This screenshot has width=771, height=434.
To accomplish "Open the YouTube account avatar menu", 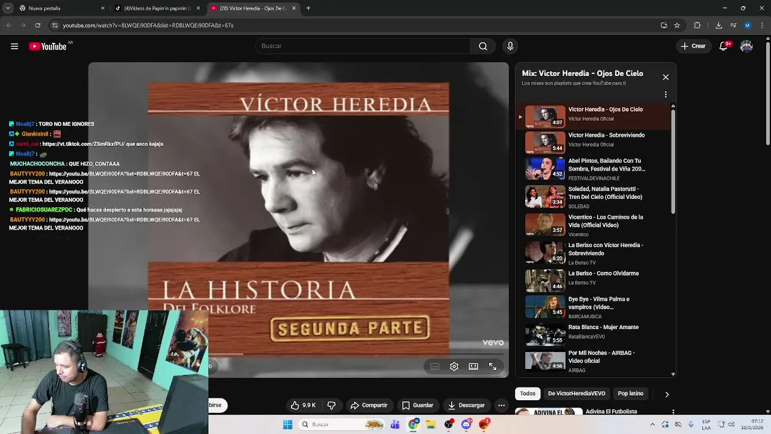I will [746, 46].
